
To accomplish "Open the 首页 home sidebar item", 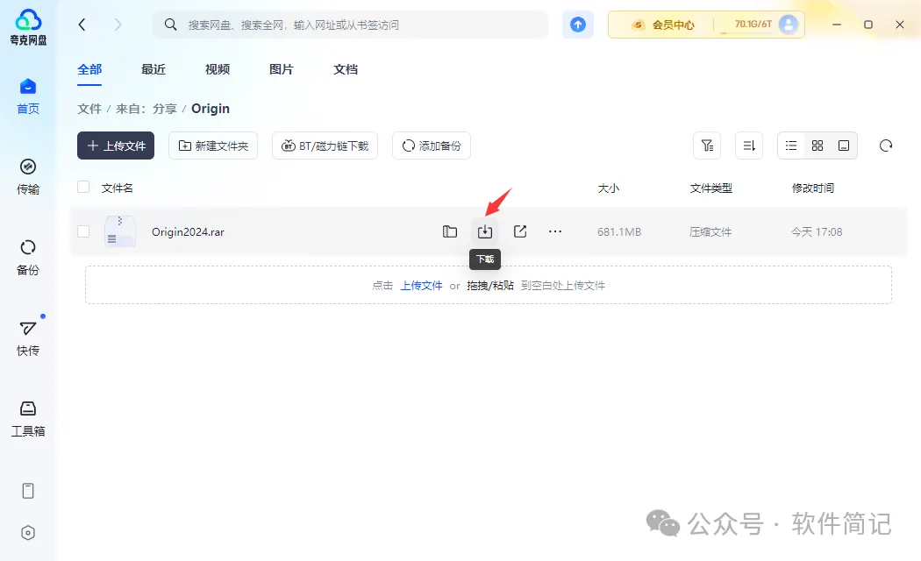I will (27, 96).
